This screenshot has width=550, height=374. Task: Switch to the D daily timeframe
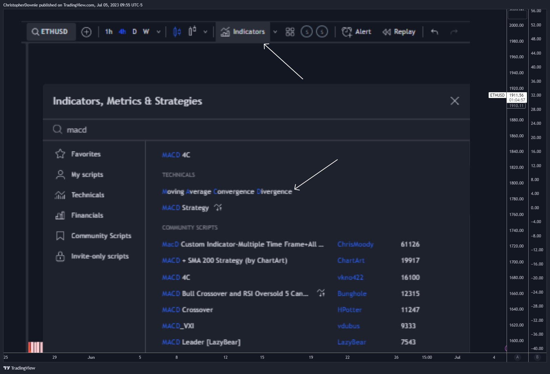135,32
